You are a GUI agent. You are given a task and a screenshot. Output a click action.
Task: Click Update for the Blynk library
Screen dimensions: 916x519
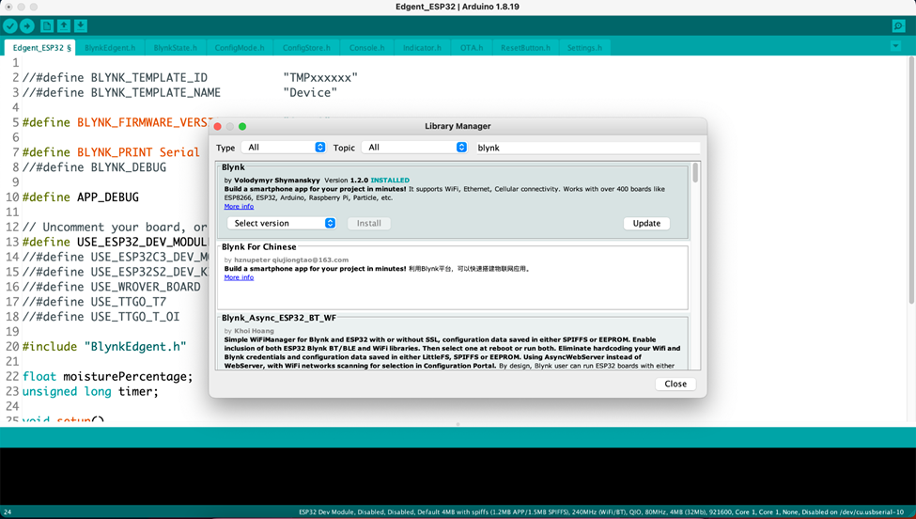pyautogui.click(x=646, y=223)
